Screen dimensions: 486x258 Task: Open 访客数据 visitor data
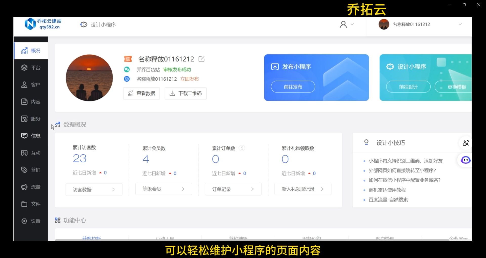(x=94, y=189)
